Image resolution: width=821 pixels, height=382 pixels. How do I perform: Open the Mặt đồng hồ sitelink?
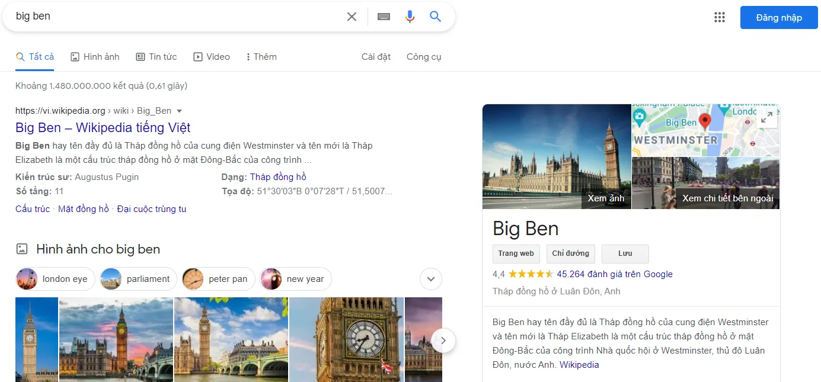point(84,209)
